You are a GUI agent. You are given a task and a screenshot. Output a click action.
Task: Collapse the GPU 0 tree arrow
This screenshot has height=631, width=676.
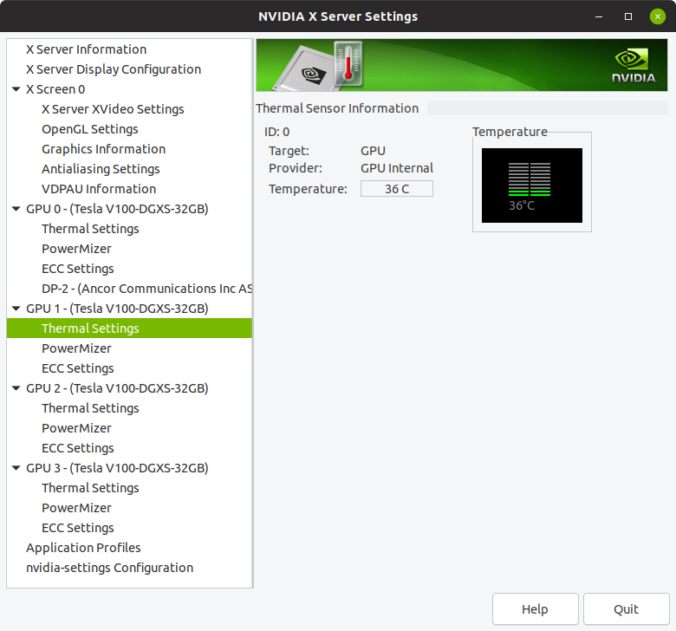tap(16, 209)
